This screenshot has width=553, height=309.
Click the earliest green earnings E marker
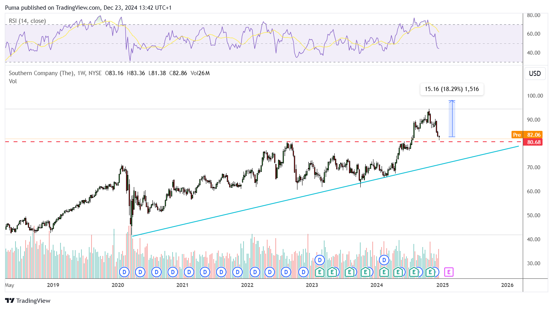point(320,272)
